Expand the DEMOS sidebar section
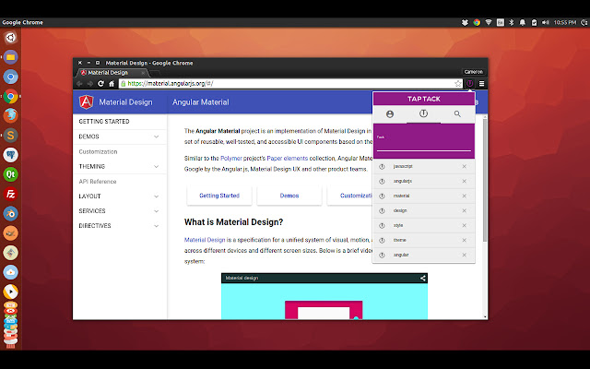 coord(120,137)
